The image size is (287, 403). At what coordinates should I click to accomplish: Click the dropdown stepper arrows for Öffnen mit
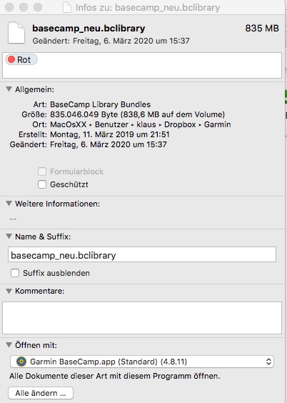[268, 362]
